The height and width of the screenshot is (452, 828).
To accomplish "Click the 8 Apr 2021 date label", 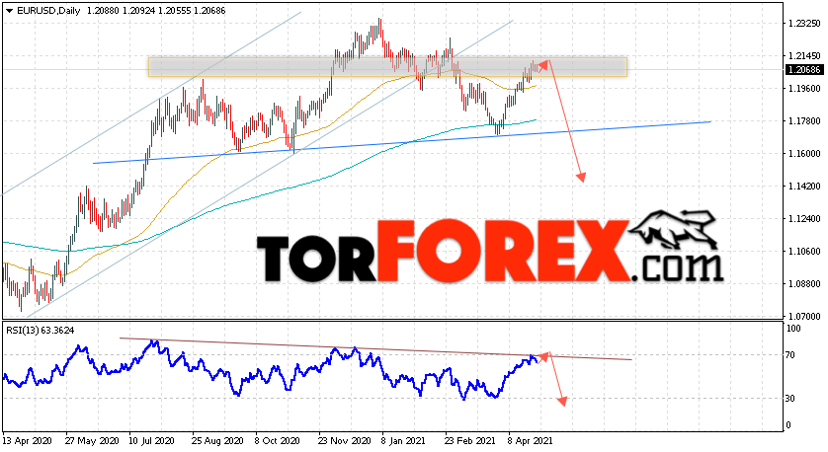I will [531, 440].
